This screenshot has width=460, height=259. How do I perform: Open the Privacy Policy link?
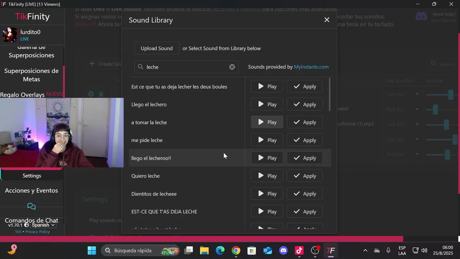tap(37, 232)
